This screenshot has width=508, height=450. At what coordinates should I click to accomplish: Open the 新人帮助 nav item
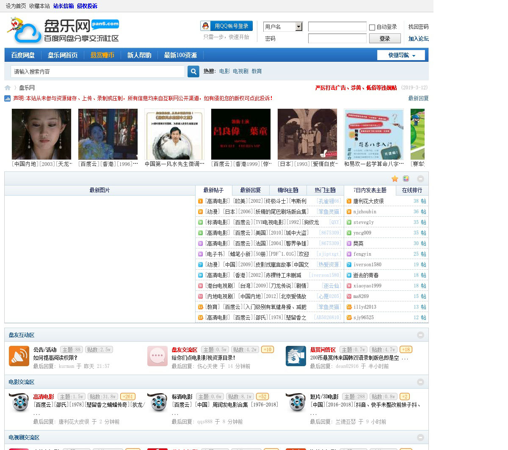139,55
